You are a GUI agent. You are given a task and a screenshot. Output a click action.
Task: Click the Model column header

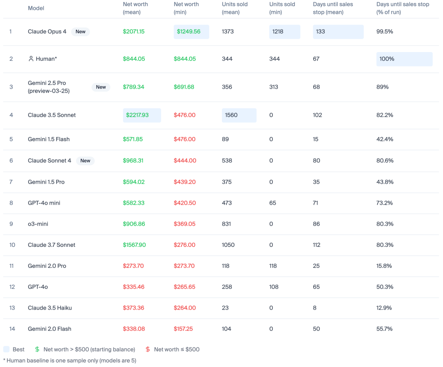(36, 8)
